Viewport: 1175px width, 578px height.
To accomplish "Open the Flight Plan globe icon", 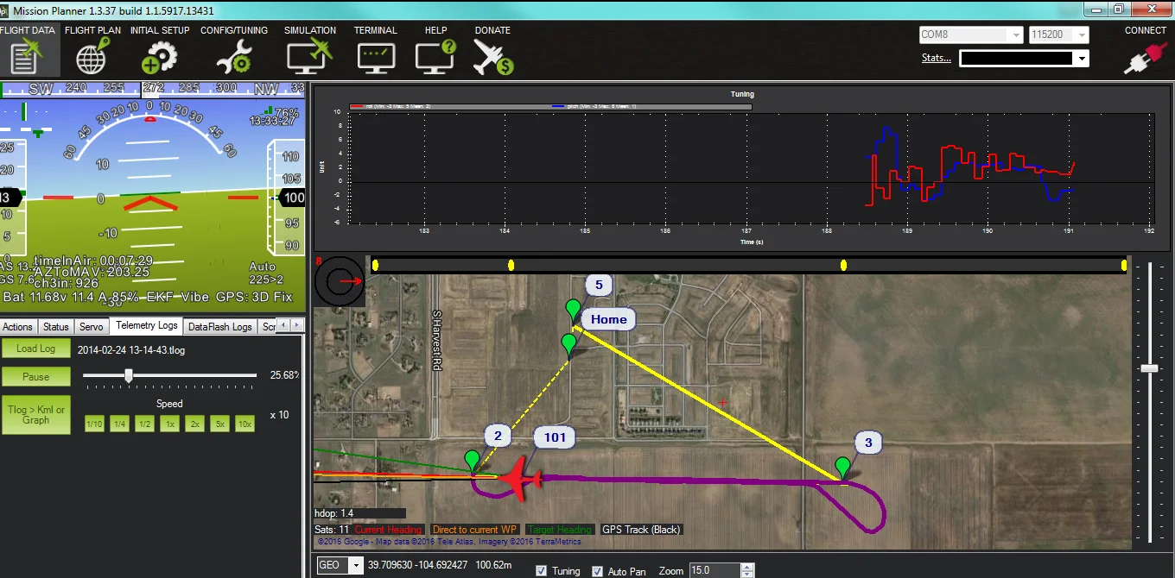I will pos(92,57).
